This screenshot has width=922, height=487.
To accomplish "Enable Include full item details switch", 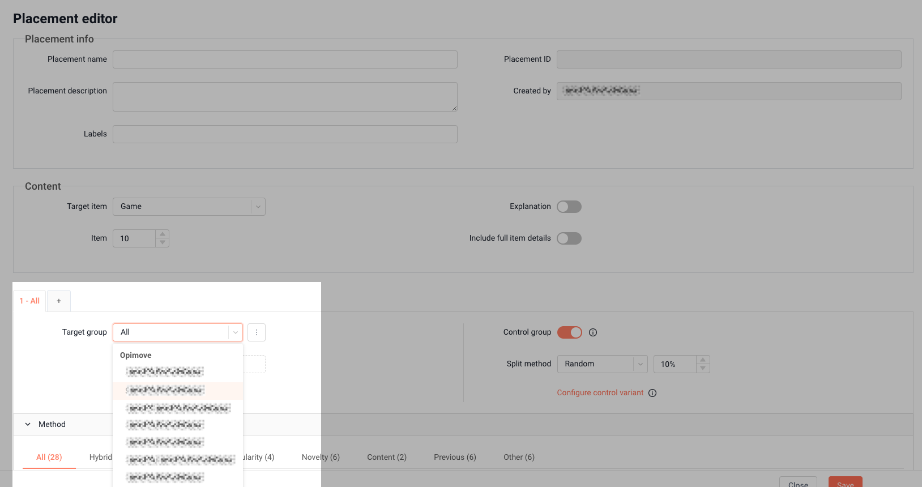I will (x=569, y=238).
